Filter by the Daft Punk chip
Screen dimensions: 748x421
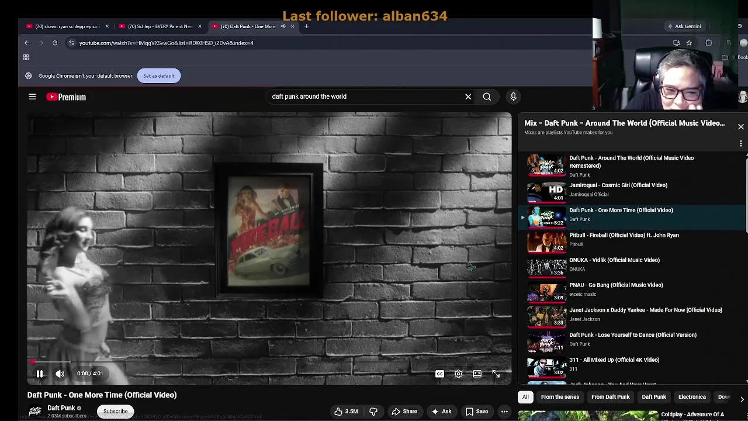(654, 397)
